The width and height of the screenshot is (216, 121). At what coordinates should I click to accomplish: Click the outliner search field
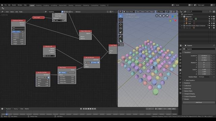196,12
